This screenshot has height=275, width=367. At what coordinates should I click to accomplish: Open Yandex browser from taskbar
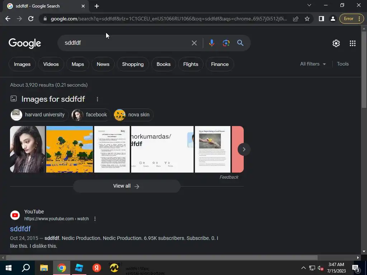click(96, 268)
